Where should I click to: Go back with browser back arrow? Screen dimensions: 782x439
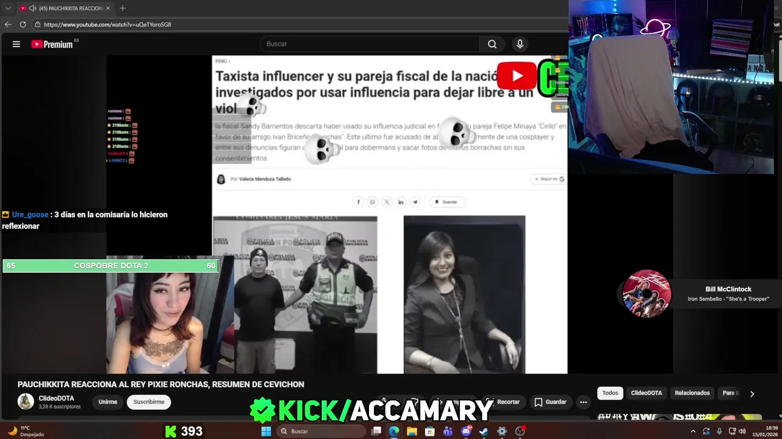pos(8,24)
